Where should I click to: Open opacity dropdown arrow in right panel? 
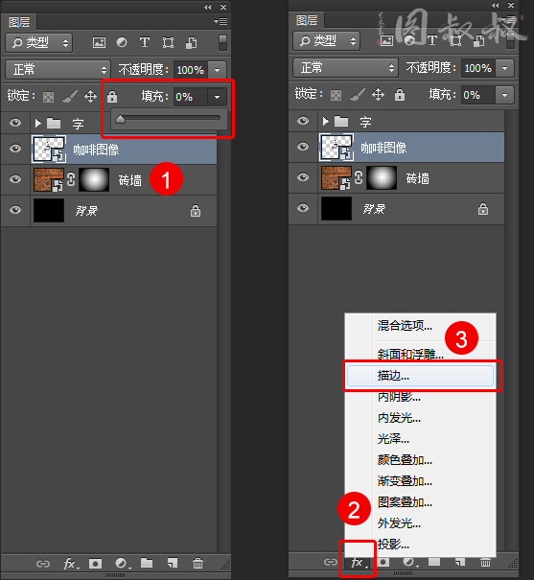(505, 68)
